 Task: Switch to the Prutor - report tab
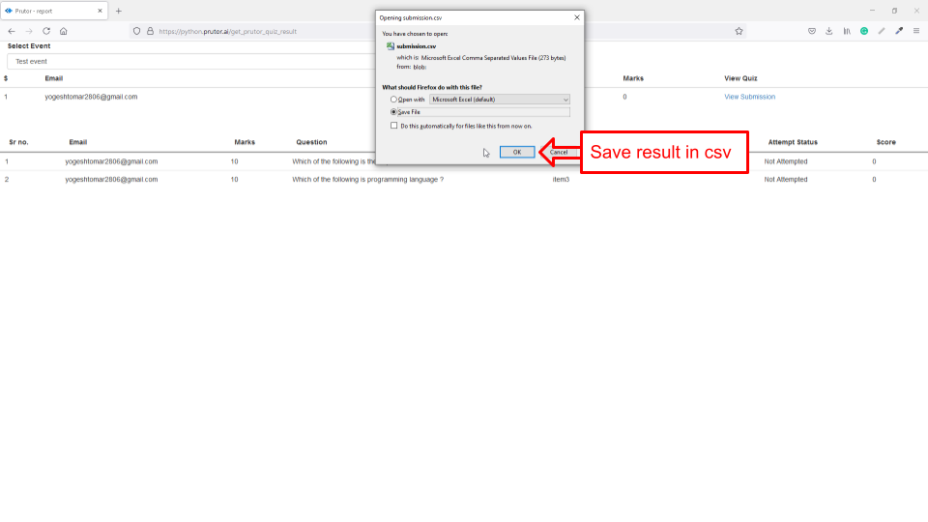pyautogui.click(x=53, y=11)
